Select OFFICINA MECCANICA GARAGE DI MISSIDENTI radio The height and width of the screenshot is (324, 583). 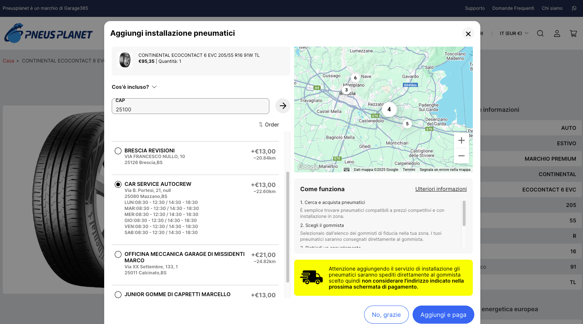pyautogui.click(x=118, y=254)
